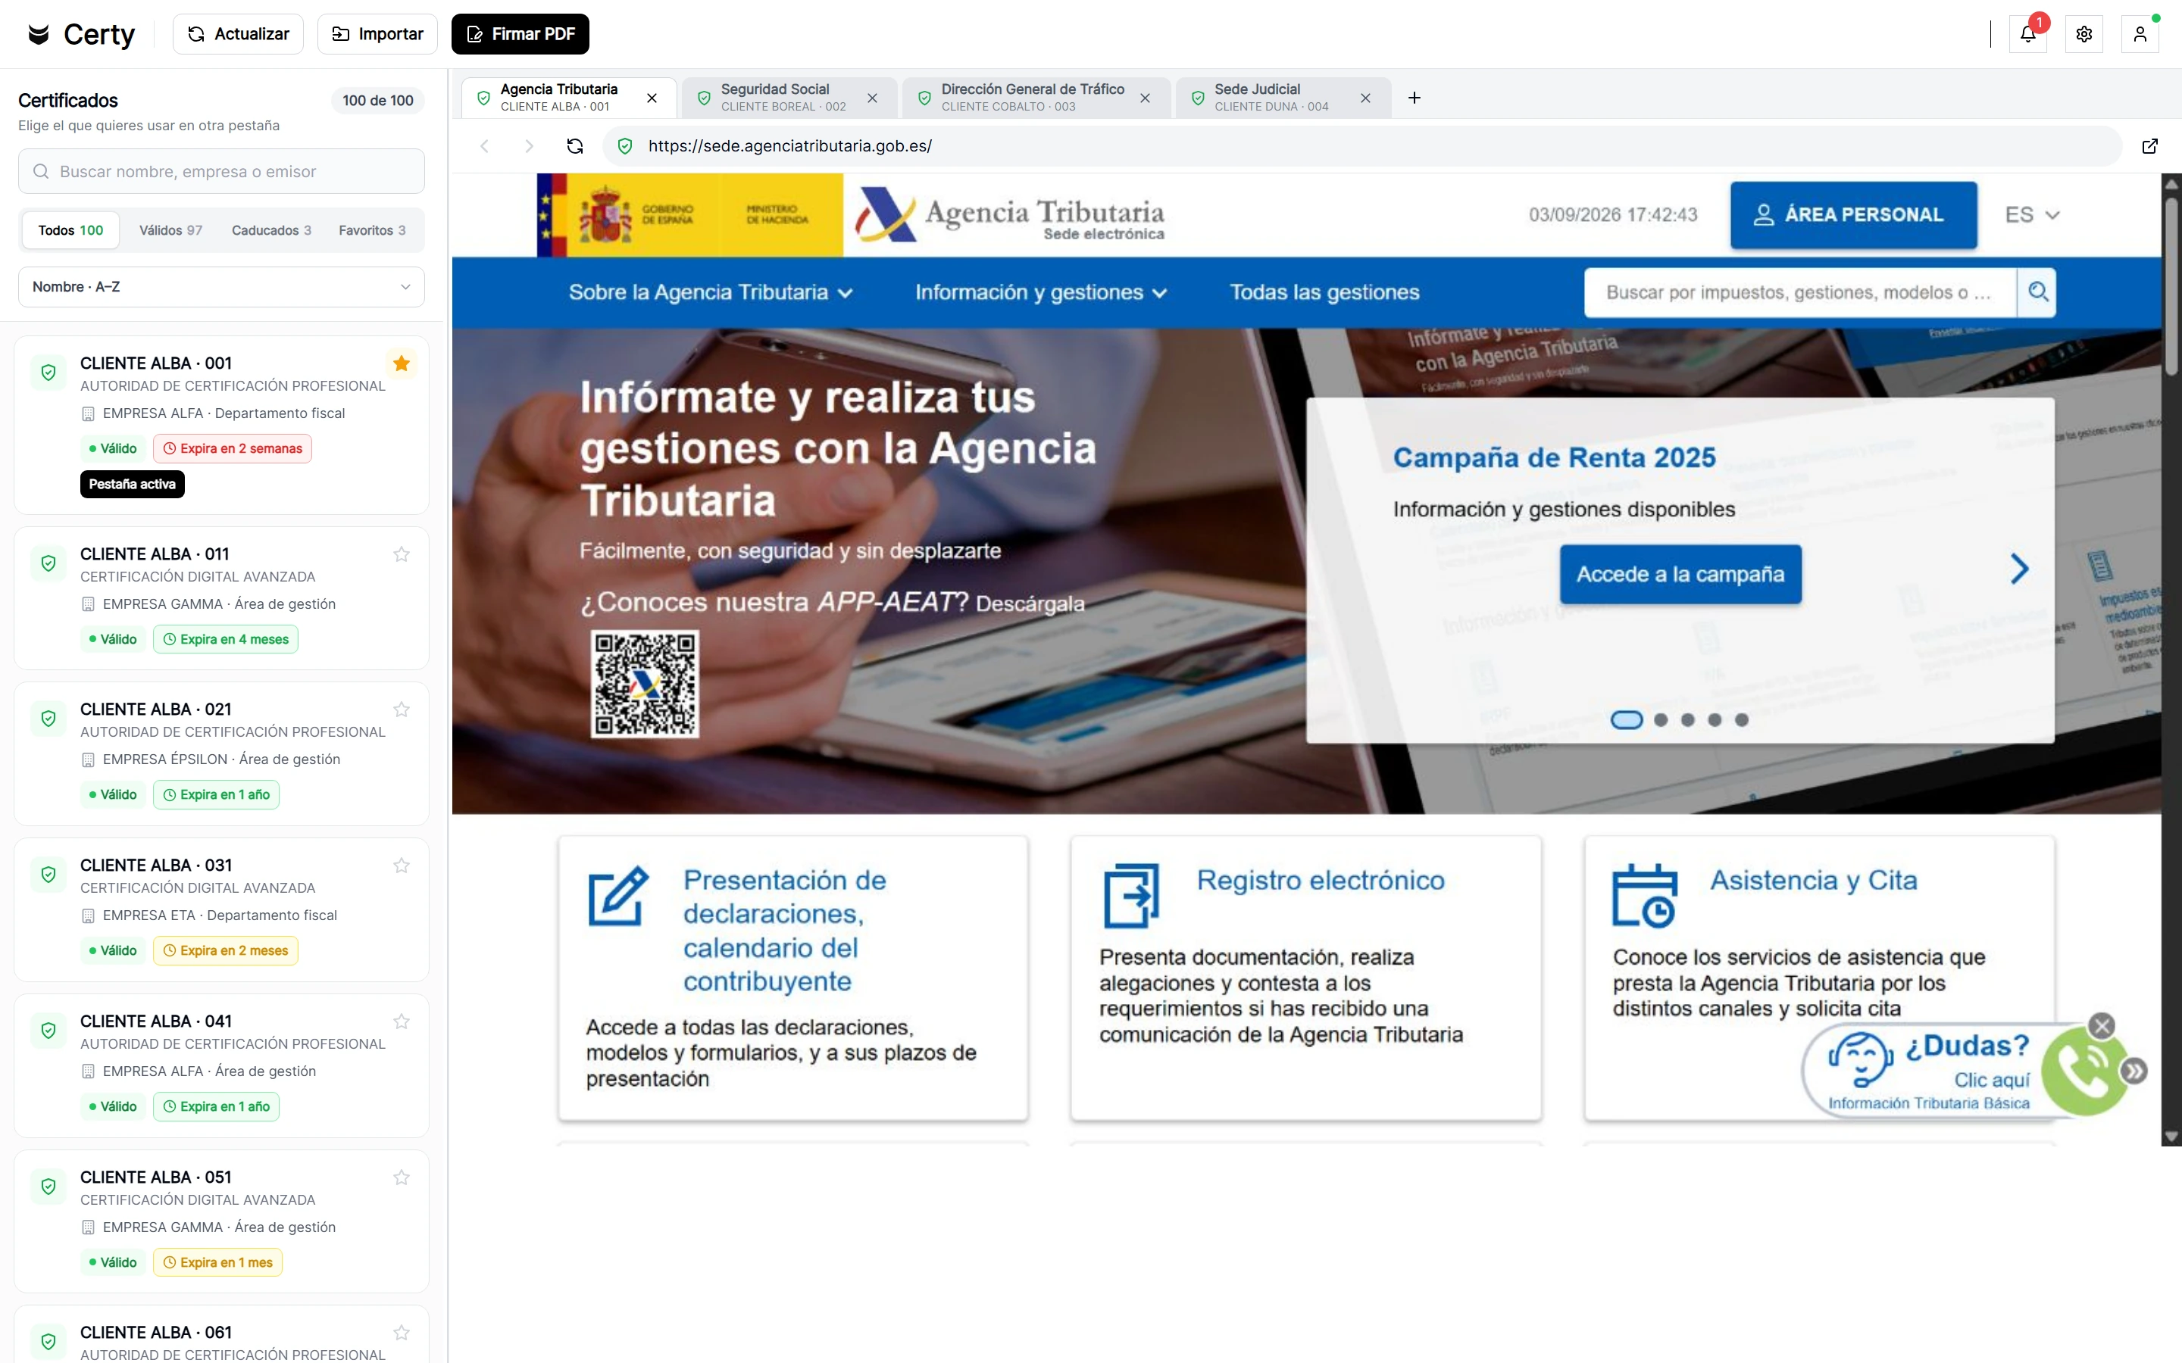Screen dimensions: 2182x1363
Task: Favorite CLIENTE ALBA · 061 star
Action: [x=402, y=1333]
